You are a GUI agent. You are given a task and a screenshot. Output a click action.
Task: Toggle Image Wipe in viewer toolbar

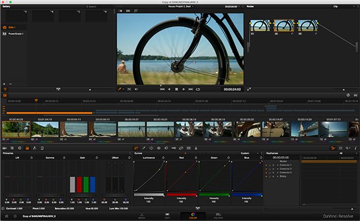(121, 11)
